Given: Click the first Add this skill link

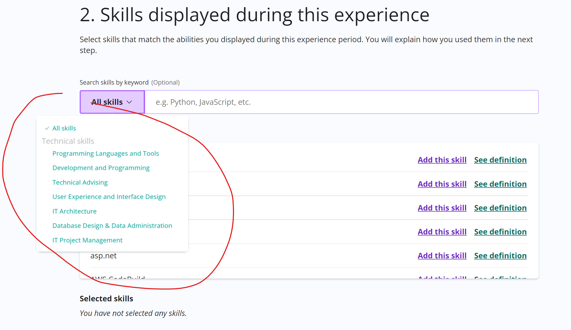Looking at the screenshot, I should click(x=442, y=160).
